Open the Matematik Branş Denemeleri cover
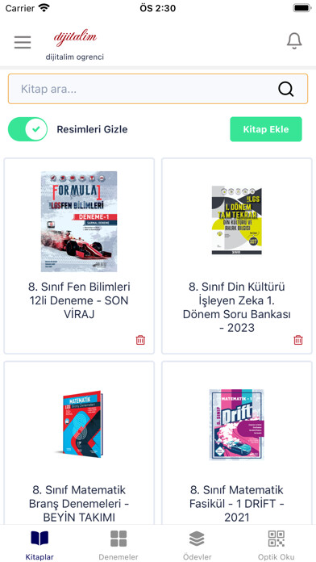Image resolution: width=316 pixels, height=562 pixels. tap(80, 424)
